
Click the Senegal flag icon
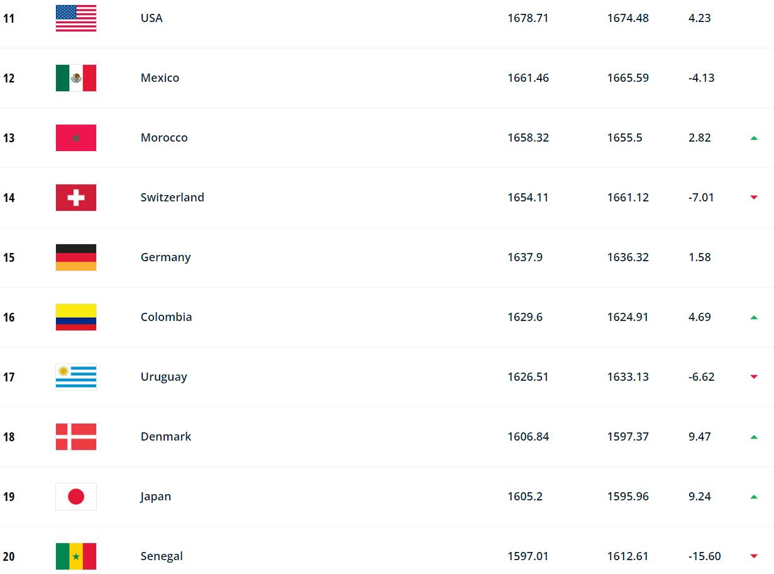pos(76,556)
